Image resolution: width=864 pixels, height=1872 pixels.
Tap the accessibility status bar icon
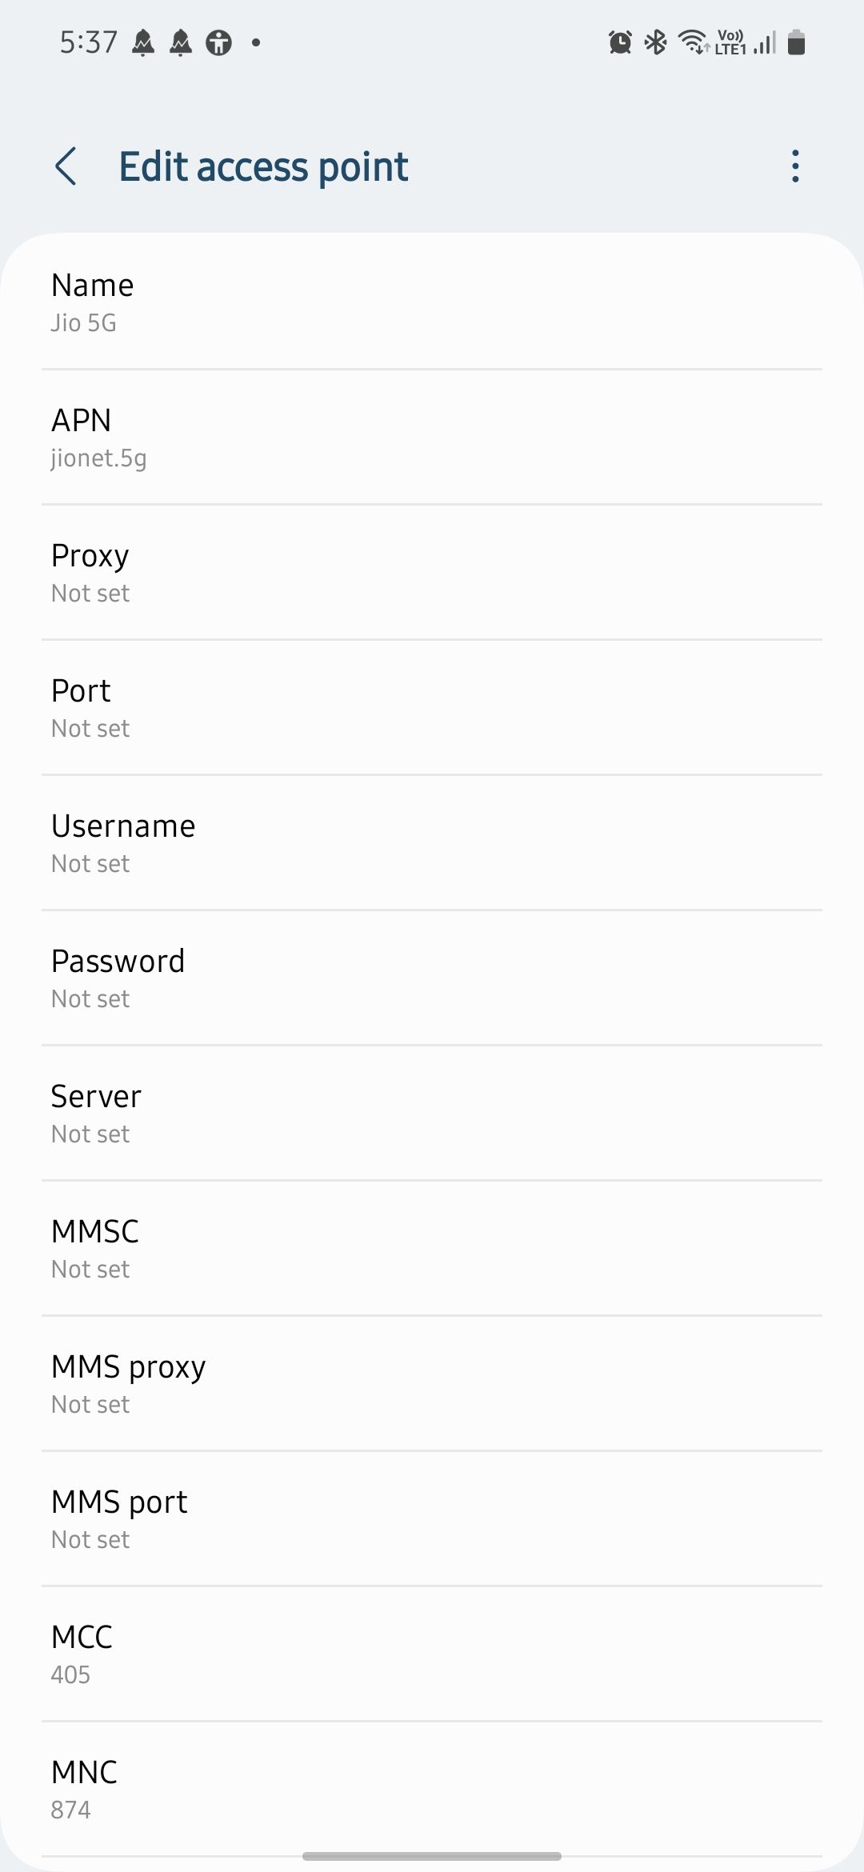tap(218, 42)
